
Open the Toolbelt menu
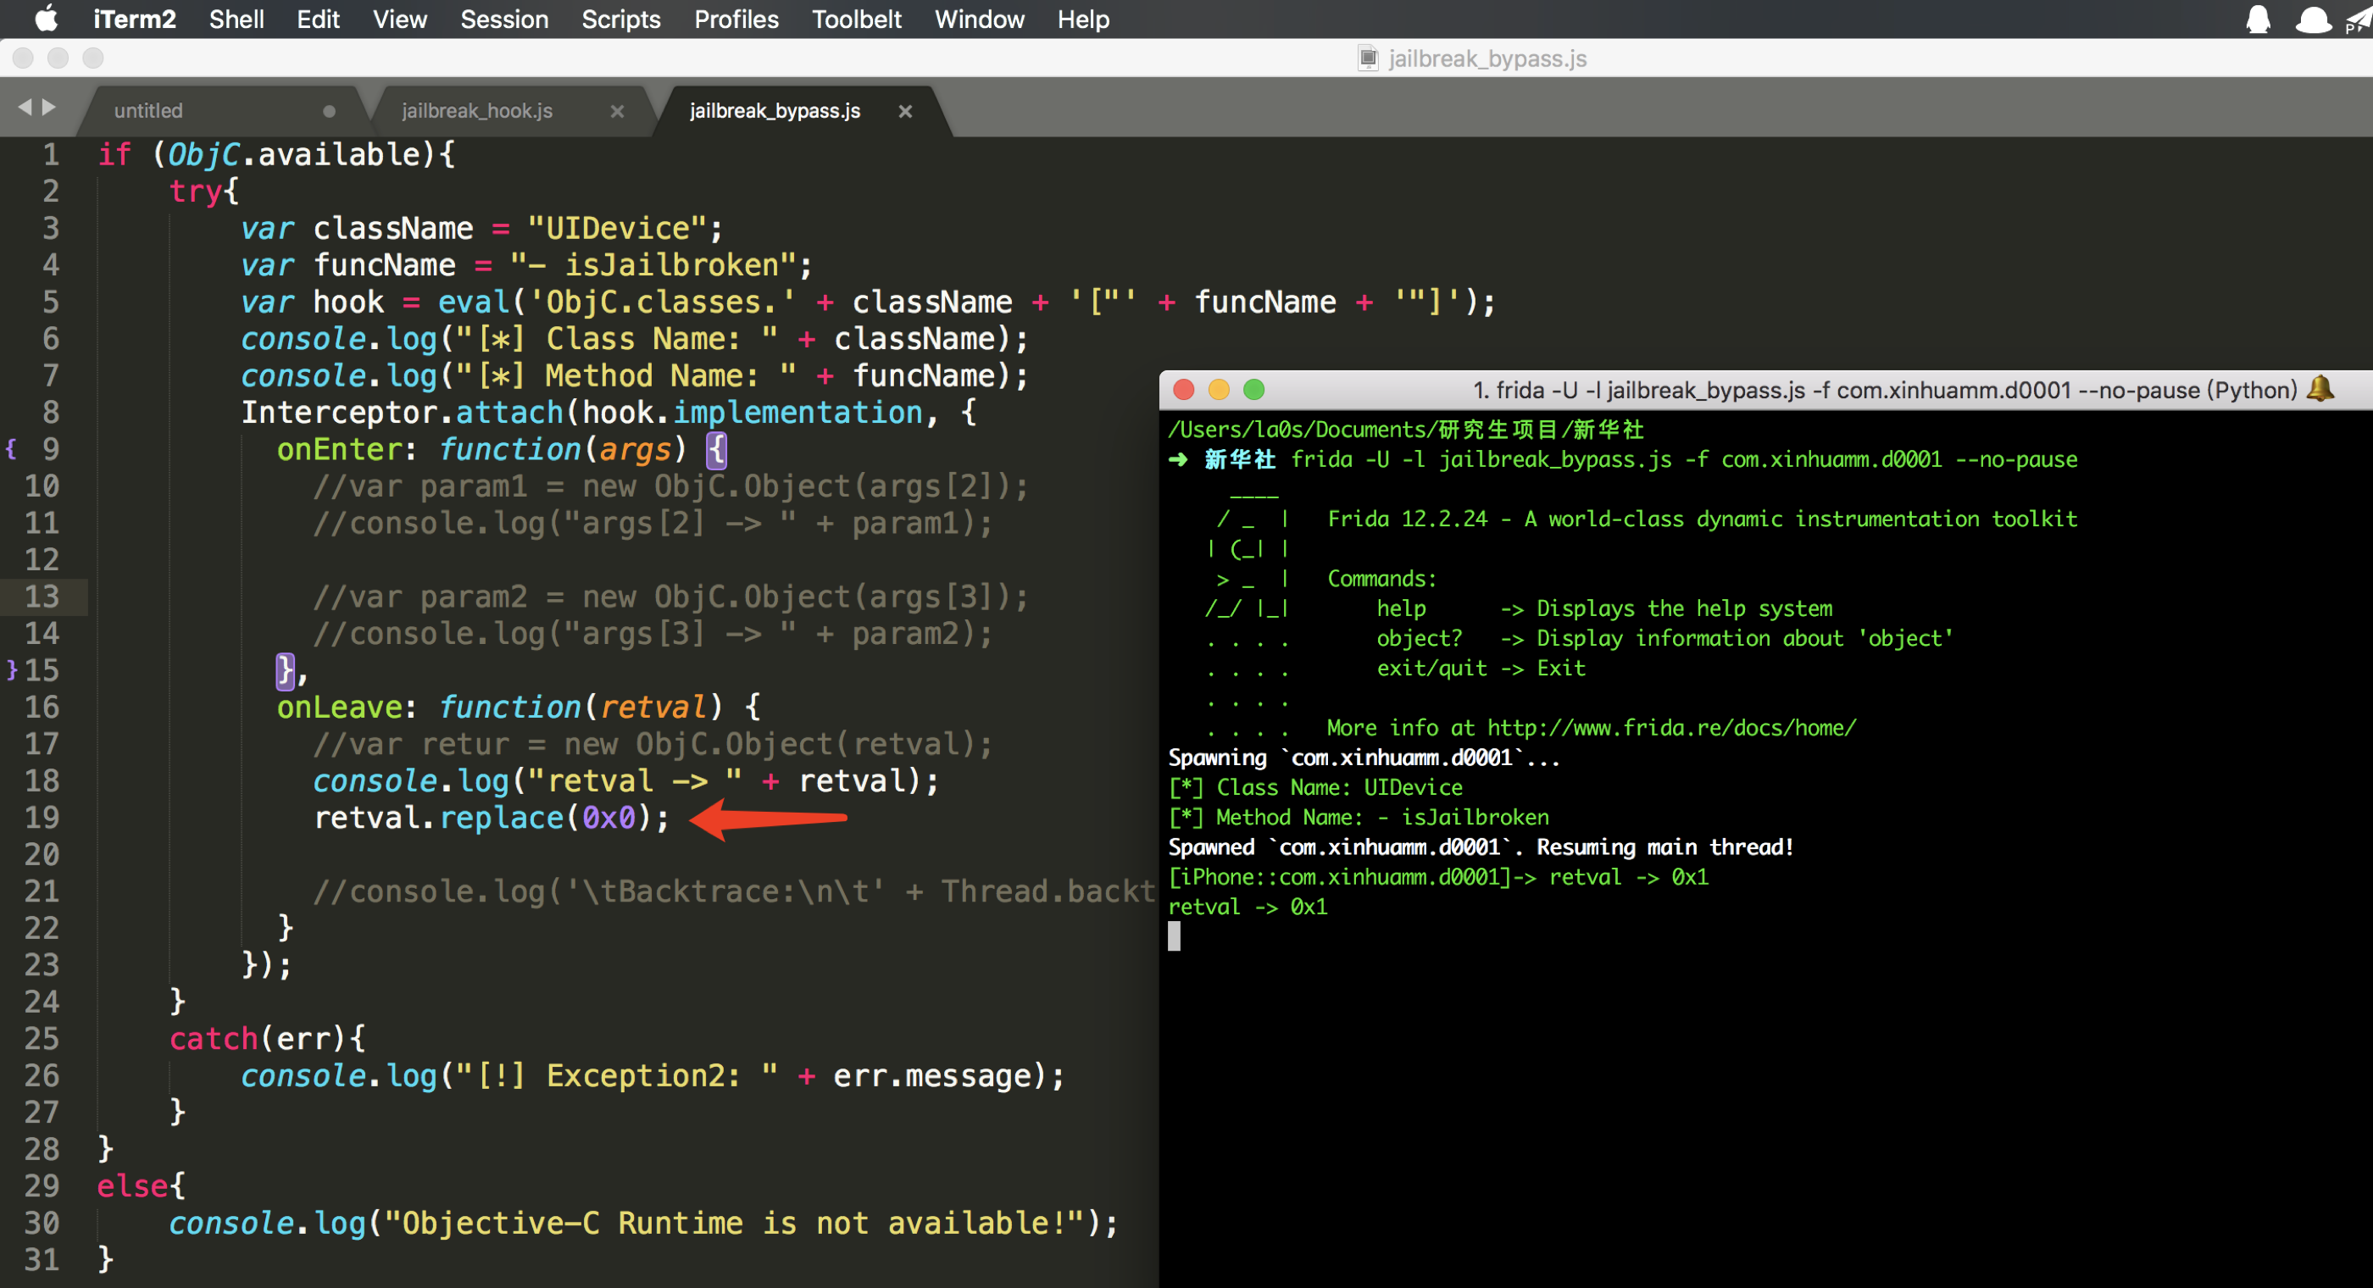(x=856, y=19)
